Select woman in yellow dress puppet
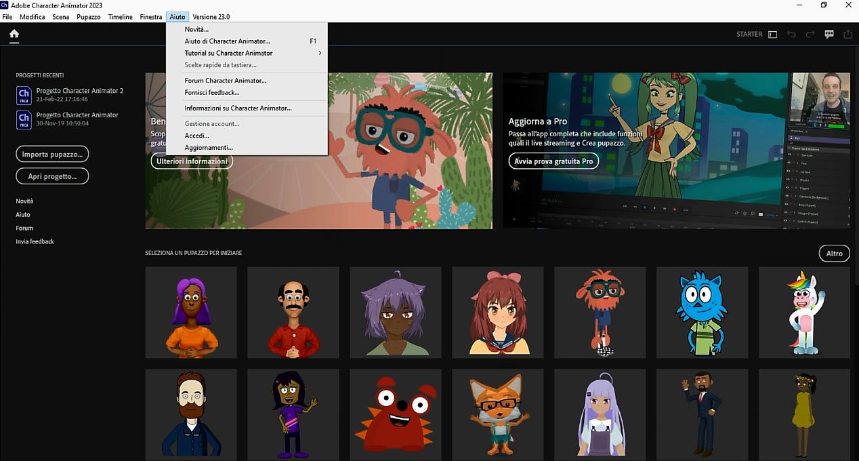 (805, 414)
